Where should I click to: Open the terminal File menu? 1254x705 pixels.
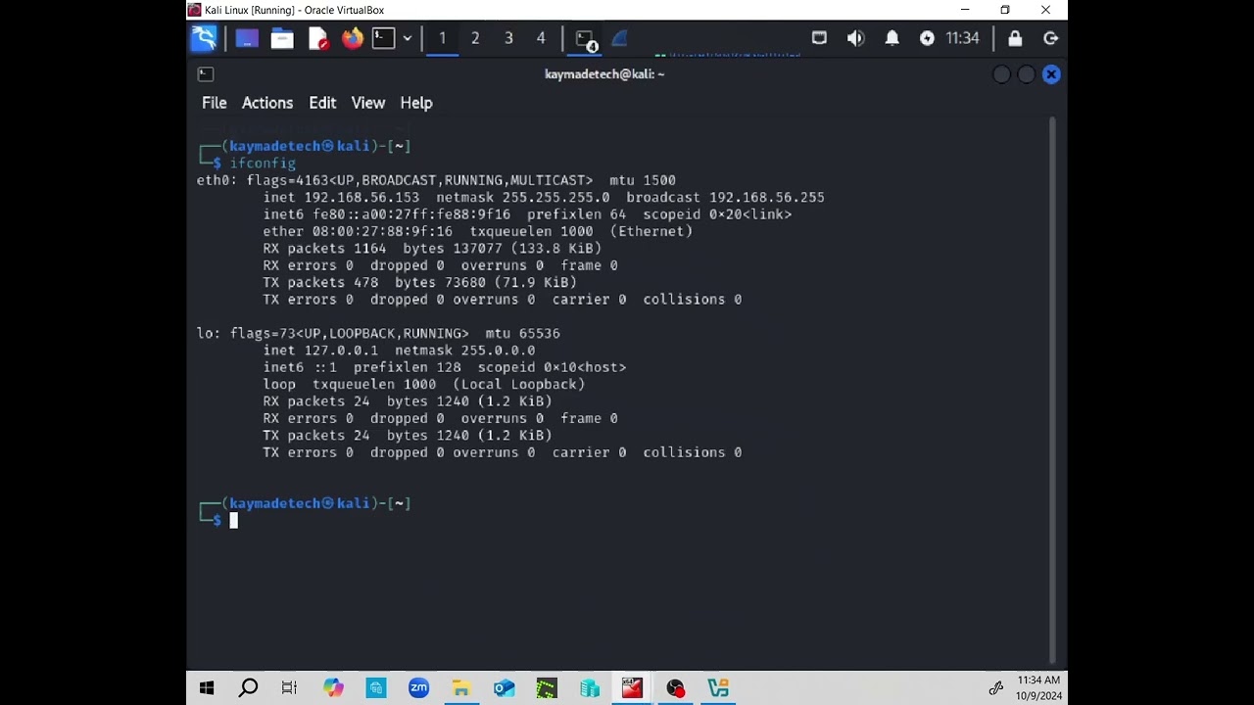point(214,103)
